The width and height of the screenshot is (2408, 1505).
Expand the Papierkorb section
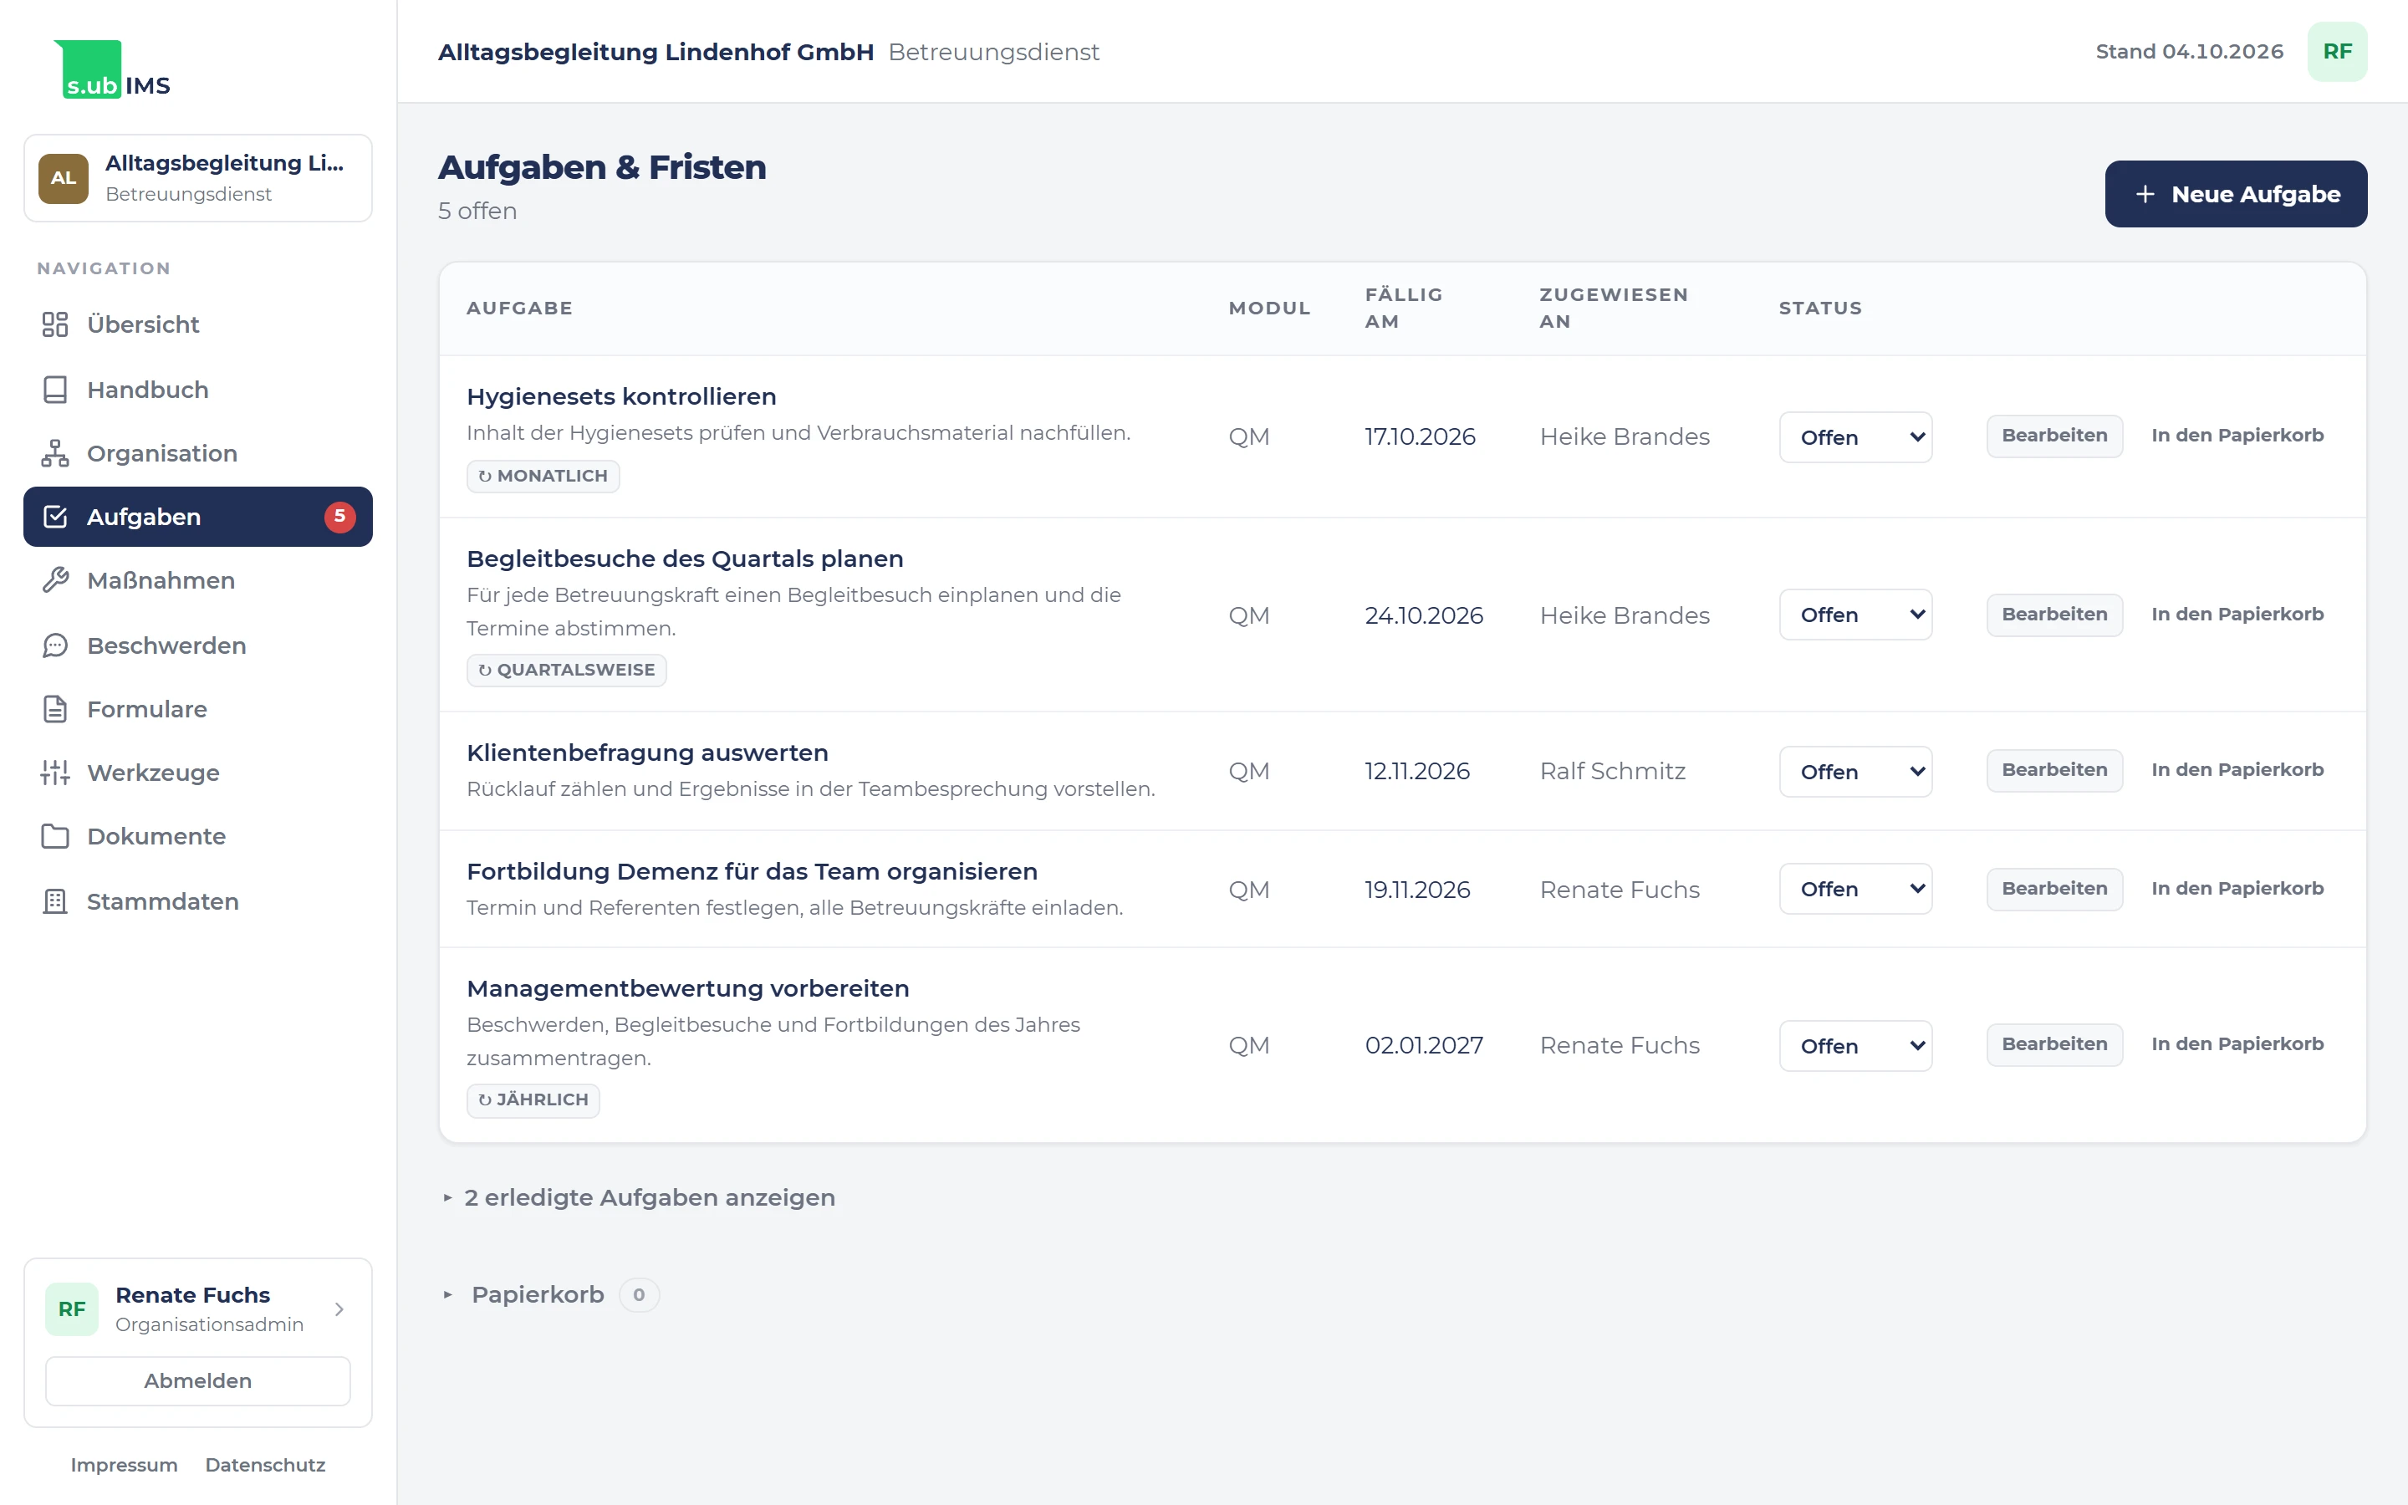pos(550,1295)
